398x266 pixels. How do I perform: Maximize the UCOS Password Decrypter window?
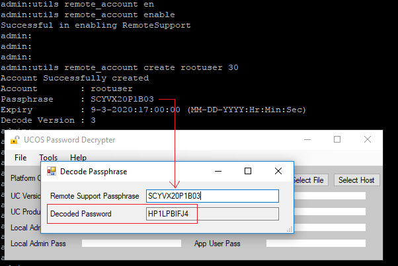pyautogui.click(x=337, y=139)
